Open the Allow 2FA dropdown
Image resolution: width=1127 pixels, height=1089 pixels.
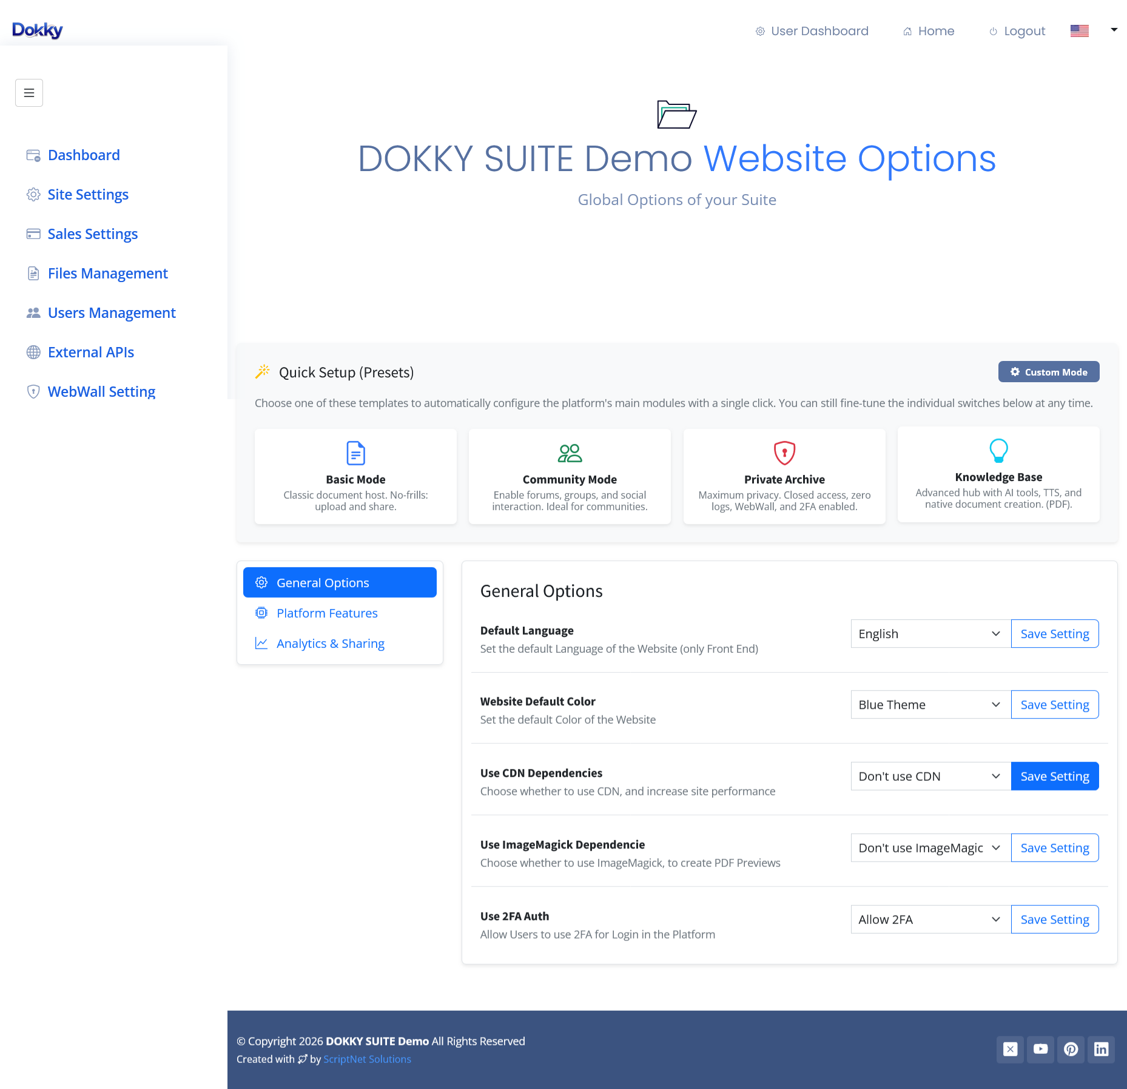[x=930, y=920]
